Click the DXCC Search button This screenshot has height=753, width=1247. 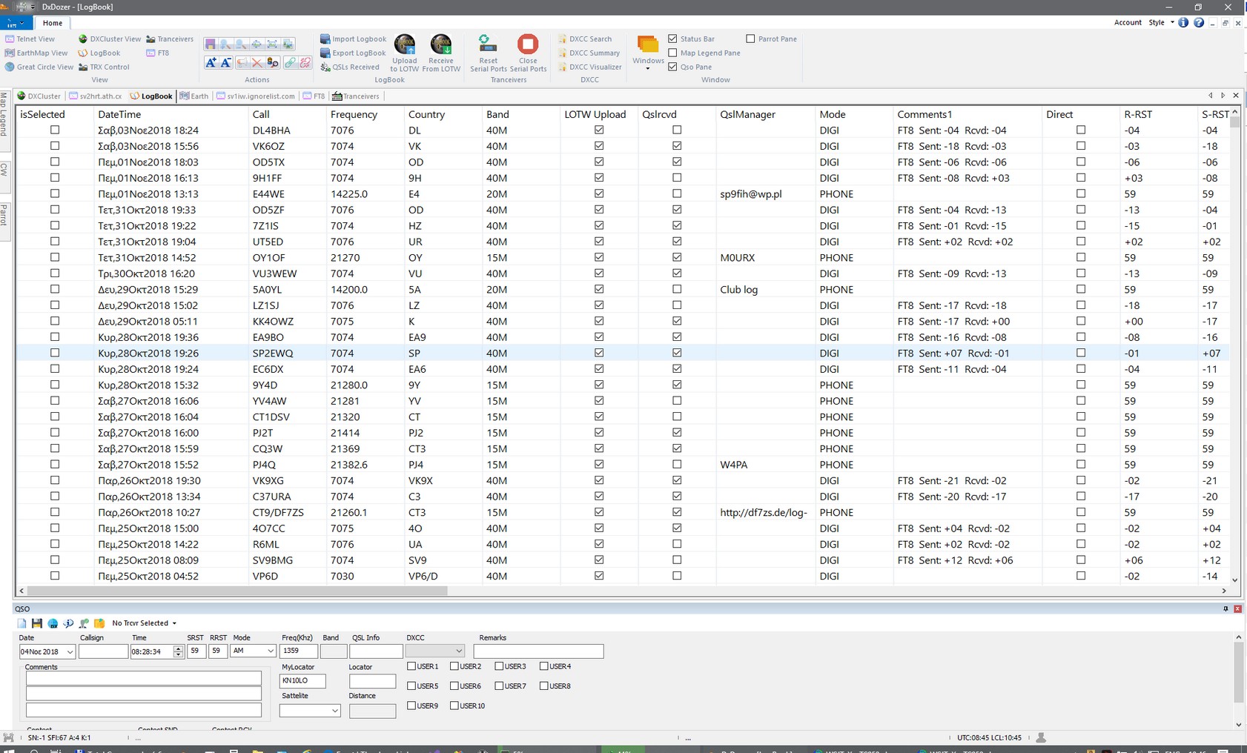[589, 39]
